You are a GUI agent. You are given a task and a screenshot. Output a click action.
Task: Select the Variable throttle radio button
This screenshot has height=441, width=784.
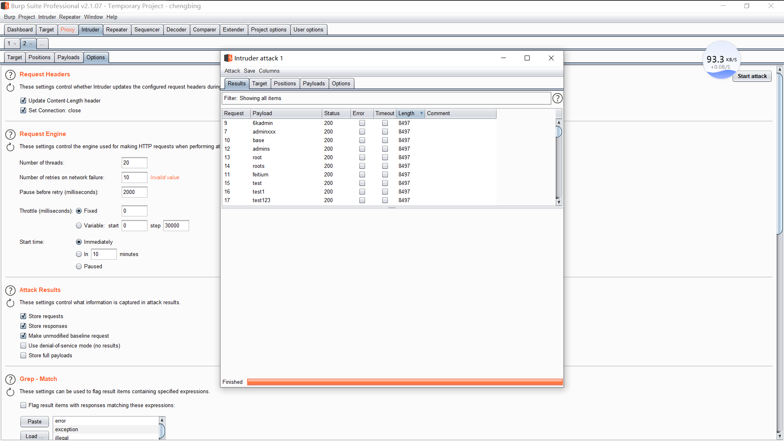click(x=79, y=226)
